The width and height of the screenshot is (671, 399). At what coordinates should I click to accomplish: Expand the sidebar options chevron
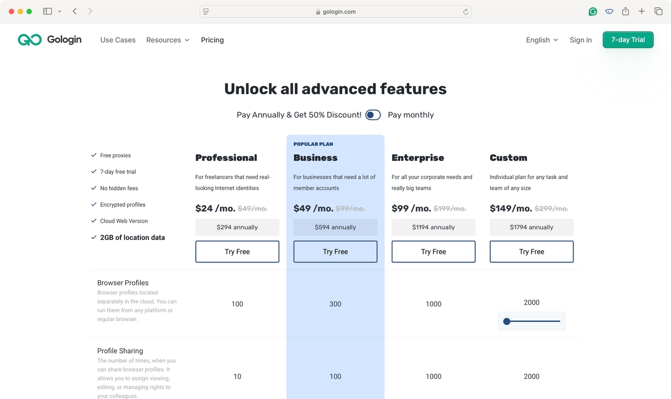pos(59,11)
